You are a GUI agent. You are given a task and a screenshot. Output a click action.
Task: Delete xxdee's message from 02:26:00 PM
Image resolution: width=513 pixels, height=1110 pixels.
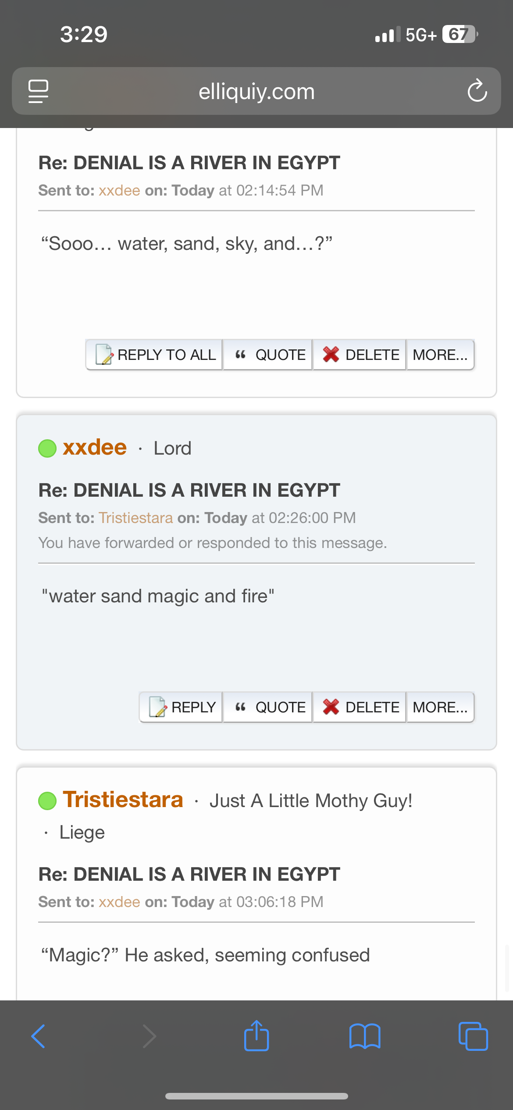point(360,707)
